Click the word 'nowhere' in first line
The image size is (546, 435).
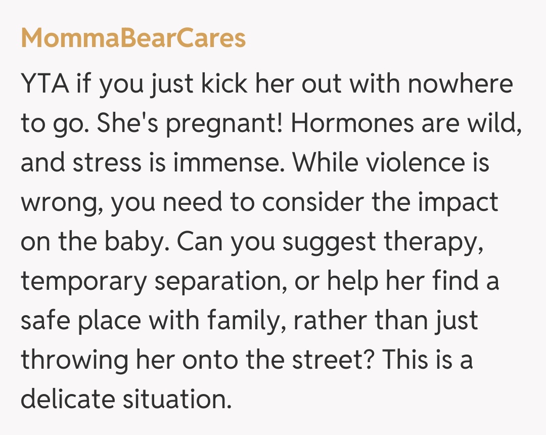coord(460,84)
